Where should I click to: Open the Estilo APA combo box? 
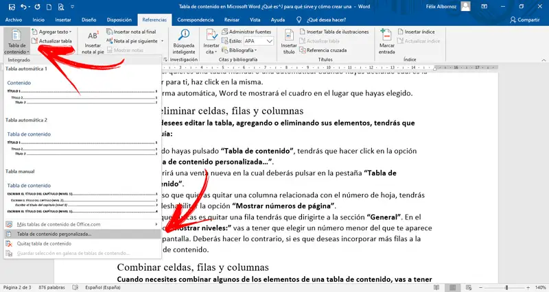pos(259,41)
